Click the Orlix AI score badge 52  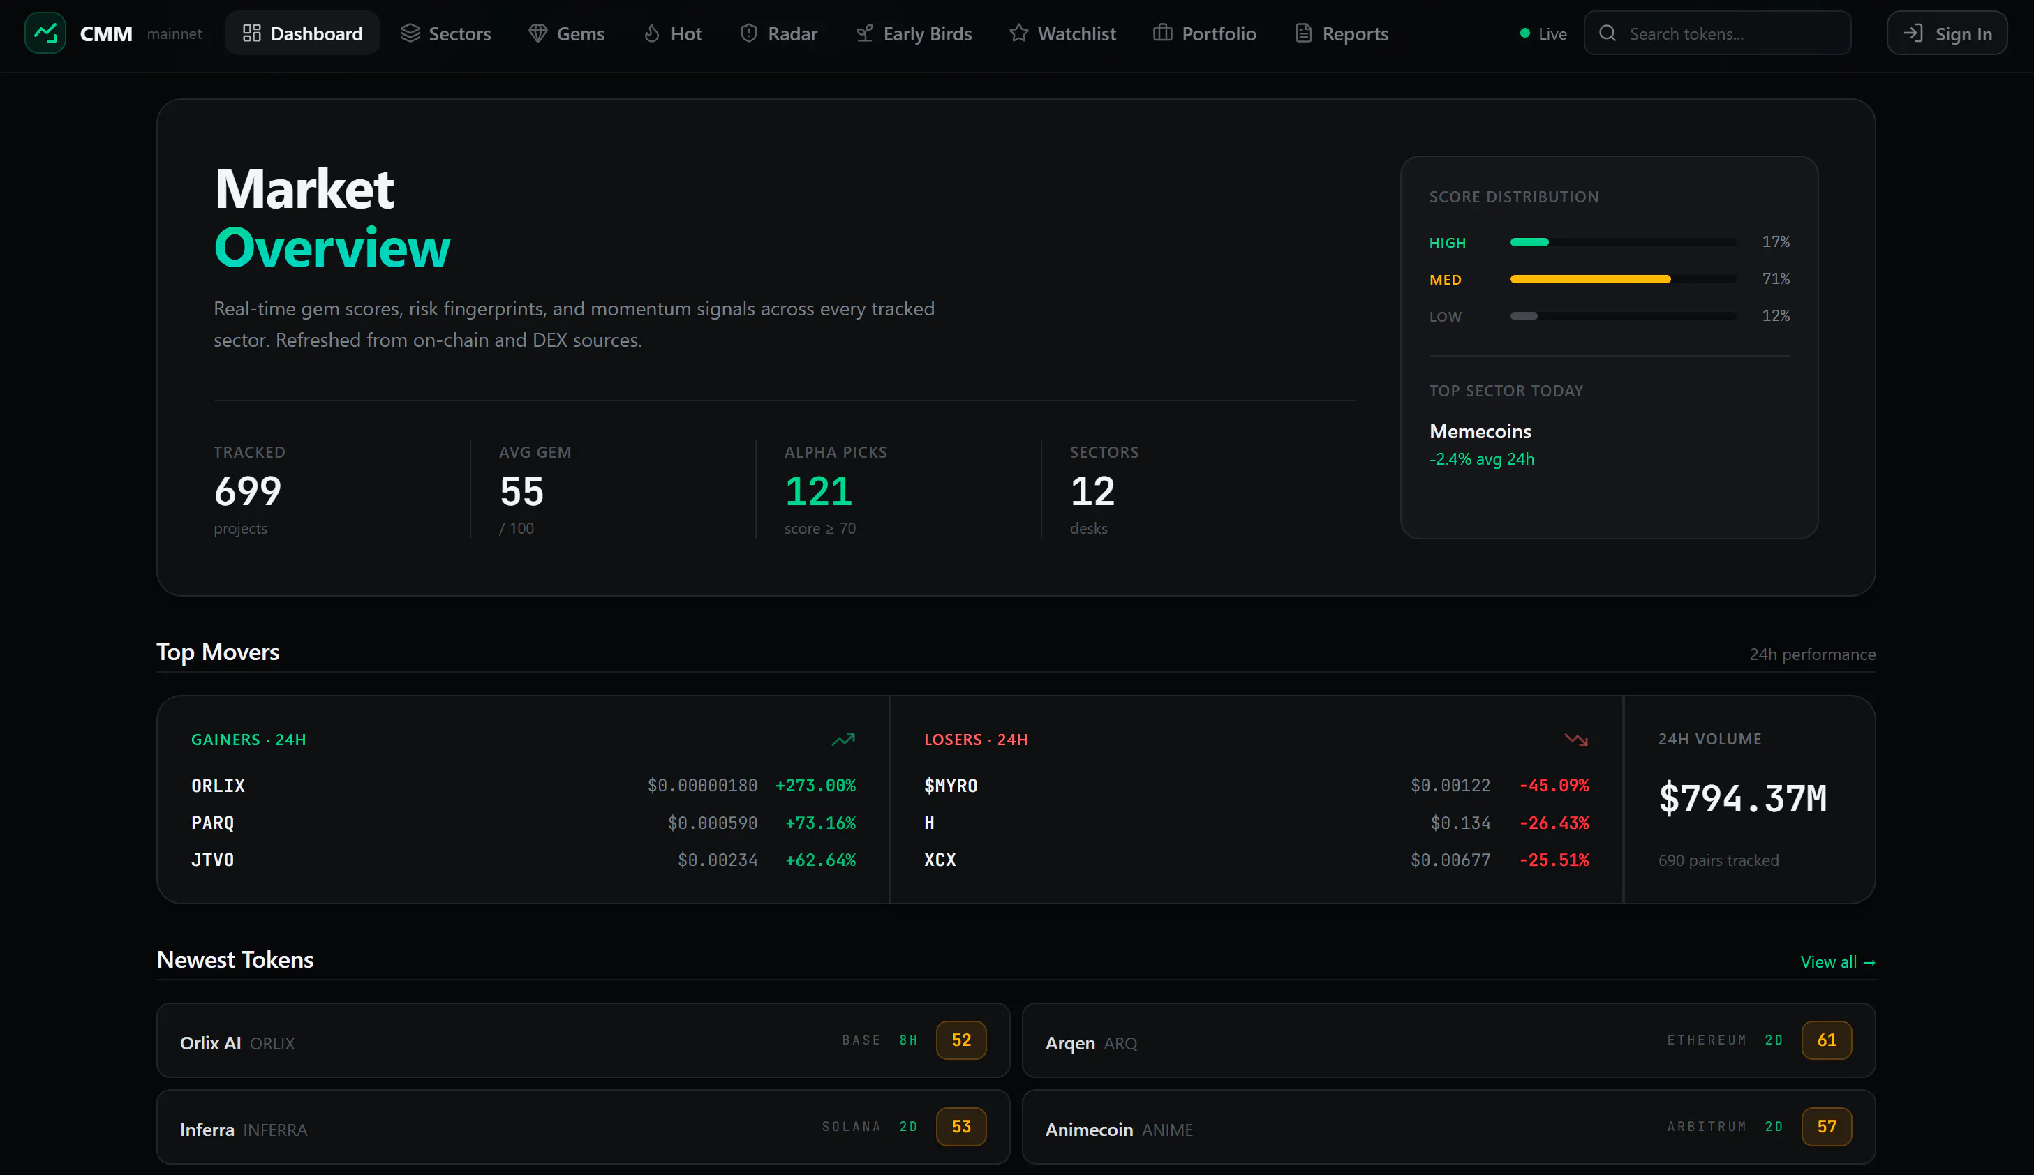(x=961, y=1040)
